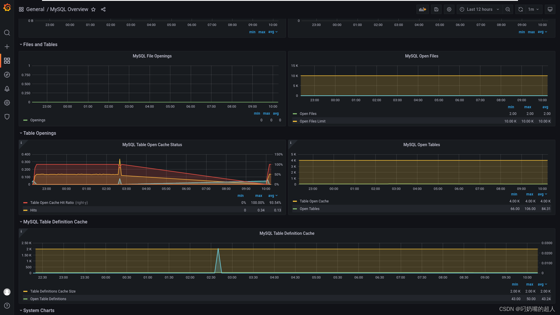Click the MySQL Overview breadcrumb title
The image size is (560, 315).
point(69,9)
